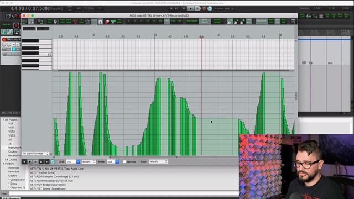The image size is (354, 199).
Task: Open the Color Velocity dropdown
Action: tap(158, 161)
